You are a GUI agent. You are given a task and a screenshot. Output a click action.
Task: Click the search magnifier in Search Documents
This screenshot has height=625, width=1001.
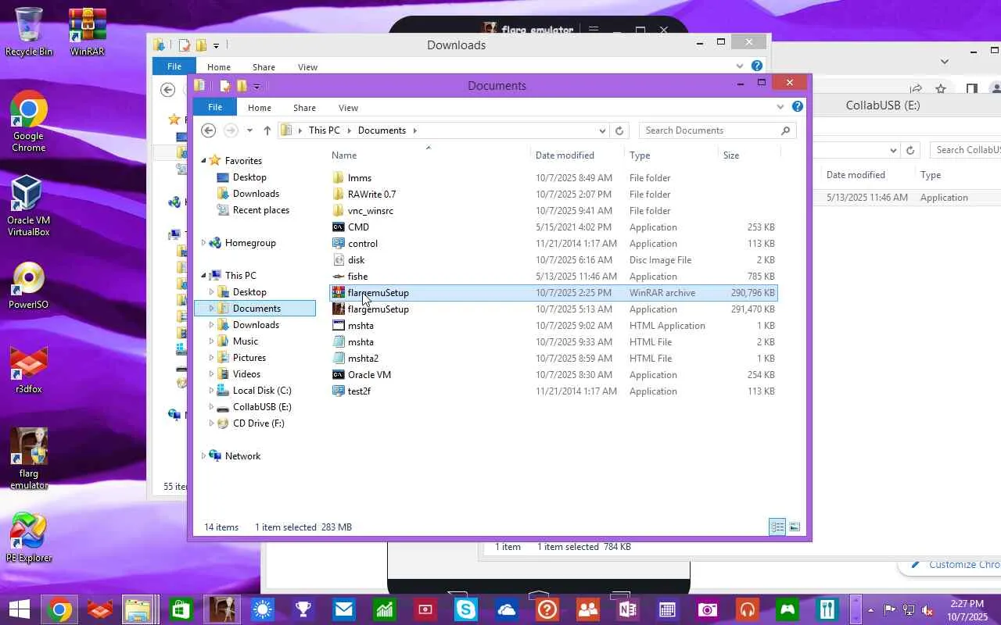point(786,130)
